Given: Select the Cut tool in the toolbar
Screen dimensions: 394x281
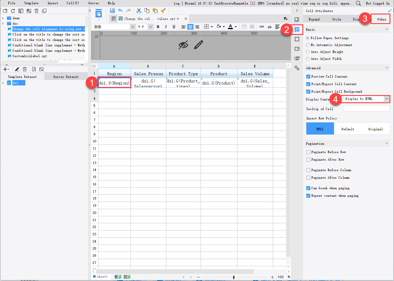Looking at the screenshot, I should (139, 10).
